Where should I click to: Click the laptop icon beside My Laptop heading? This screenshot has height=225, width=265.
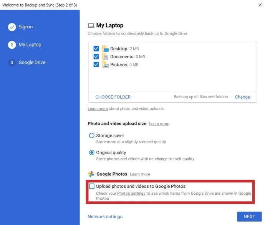[91, 25]
